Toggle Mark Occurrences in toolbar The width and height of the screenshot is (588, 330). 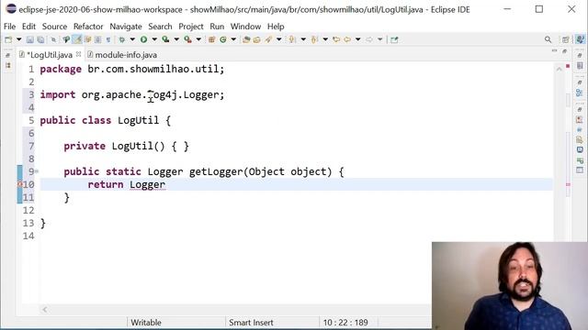coord(77,39)
